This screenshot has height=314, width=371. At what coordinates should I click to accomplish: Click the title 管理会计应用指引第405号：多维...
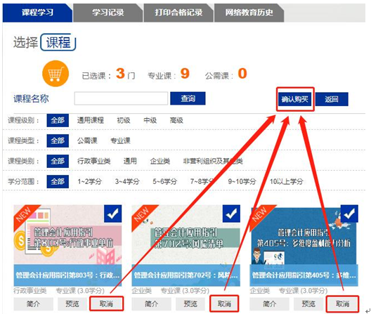tap(304, 275)
